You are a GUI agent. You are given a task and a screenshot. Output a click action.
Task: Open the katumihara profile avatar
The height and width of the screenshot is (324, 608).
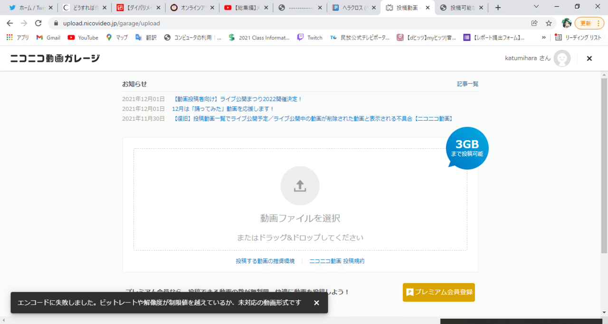coord(562,58)
